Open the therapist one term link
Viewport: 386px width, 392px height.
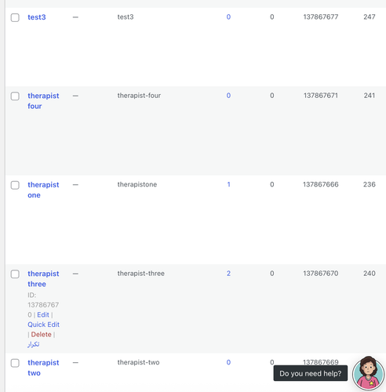click(x=43, y=190)
